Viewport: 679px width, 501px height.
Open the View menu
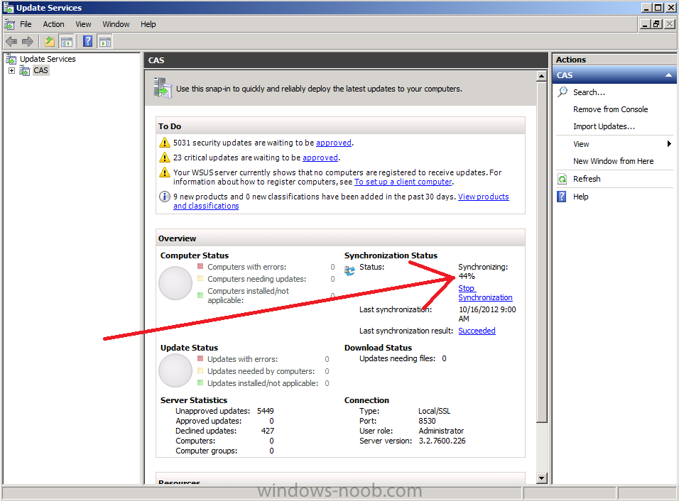click(83, 24)
